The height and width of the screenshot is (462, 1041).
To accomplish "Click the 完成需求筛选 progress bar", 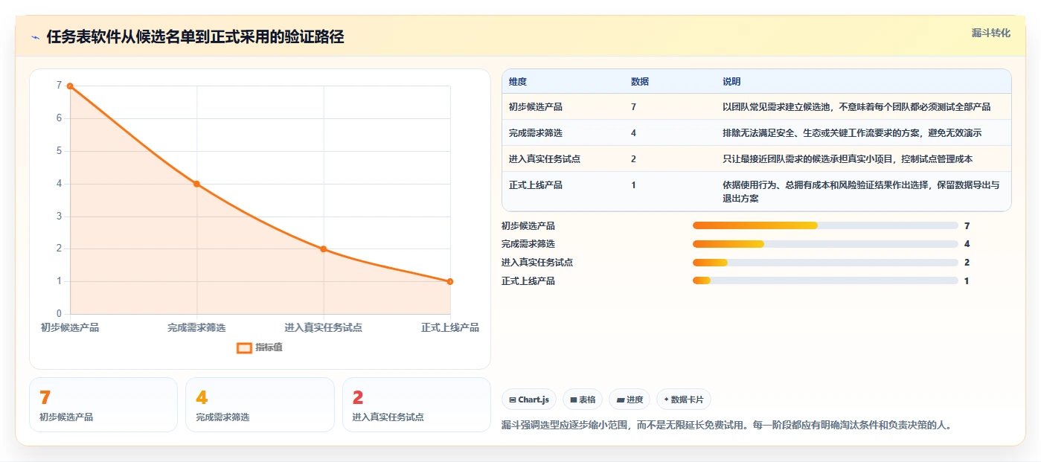I will [x=825, y=244].
